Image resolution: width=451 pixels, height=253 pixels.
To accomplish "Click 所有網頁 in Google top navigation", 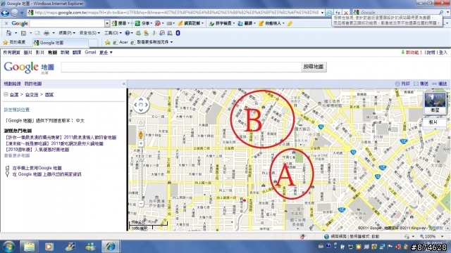I will 11,53.
